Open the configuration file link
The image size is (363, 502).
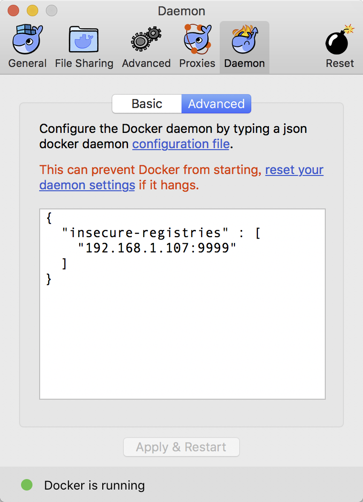(181, 144)
